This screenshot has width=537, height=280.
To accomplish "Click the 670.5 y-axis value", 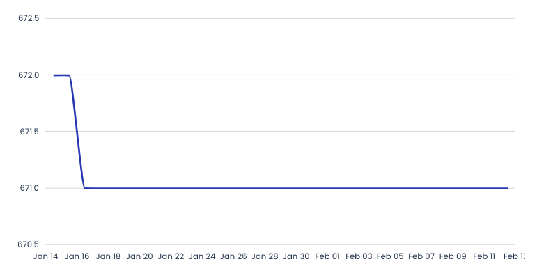I will click(x=29, y=244).
